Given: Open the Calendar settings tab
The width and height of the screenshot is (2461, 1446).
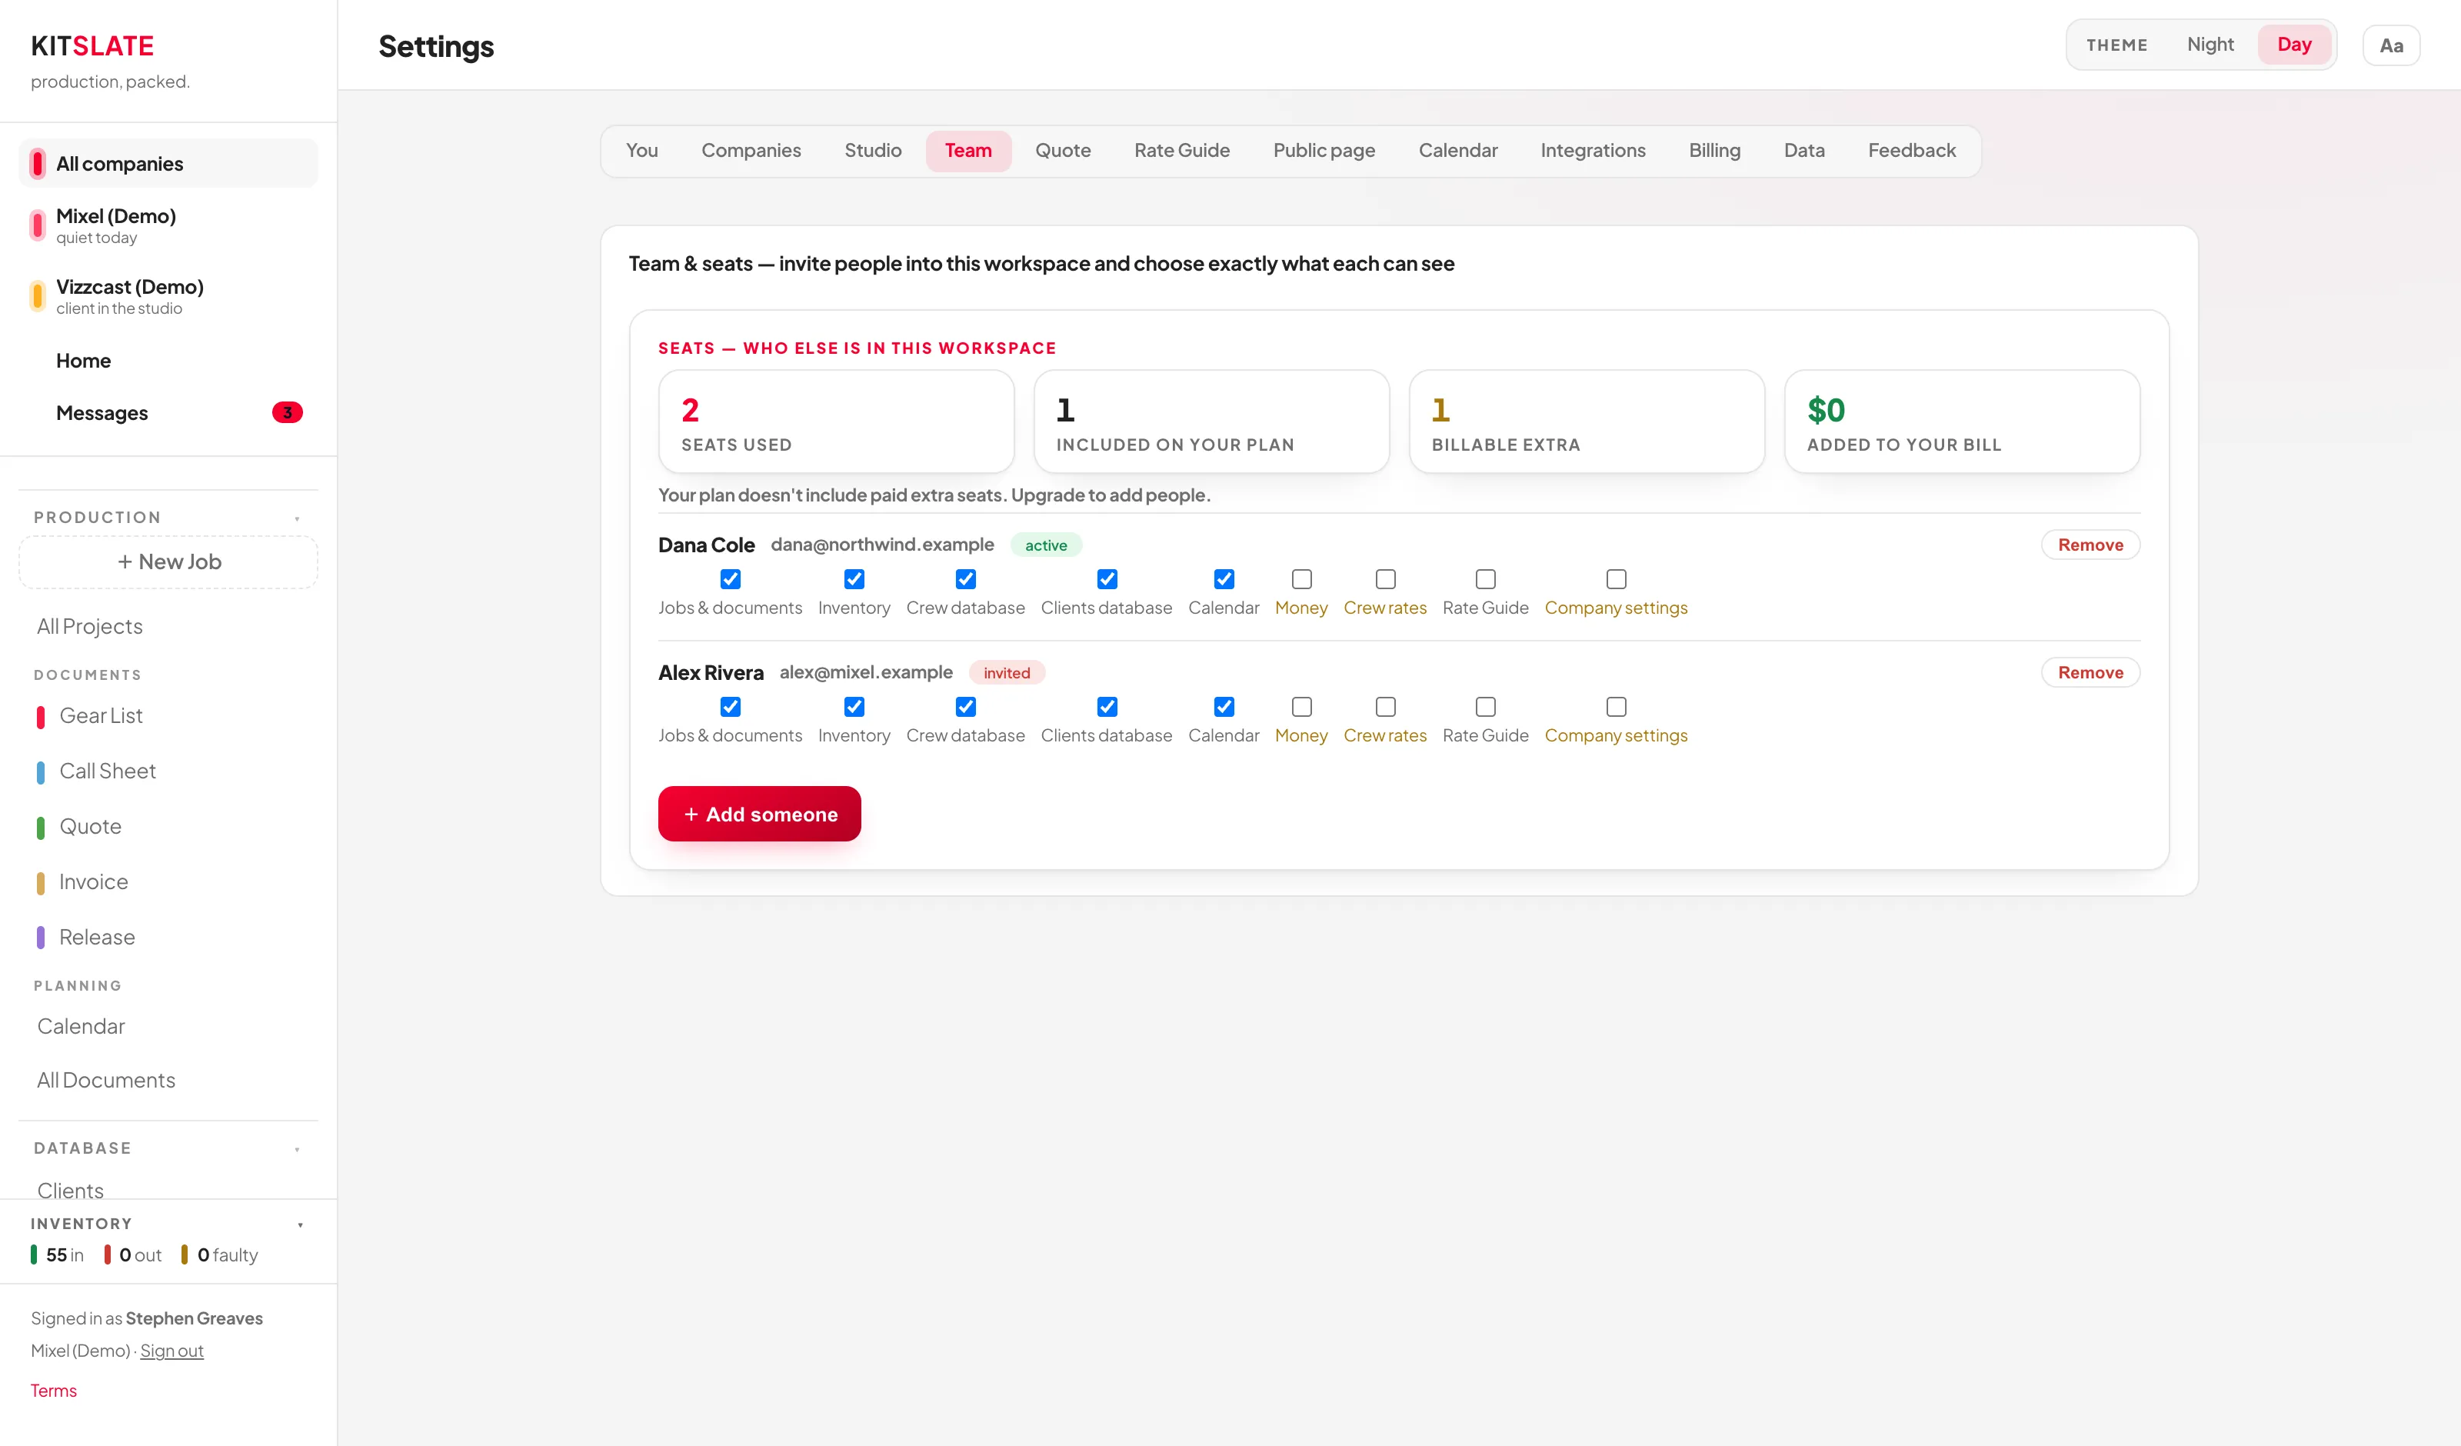Looking at the screenshot, I should pyautogui.click(x=1457, y=151).
